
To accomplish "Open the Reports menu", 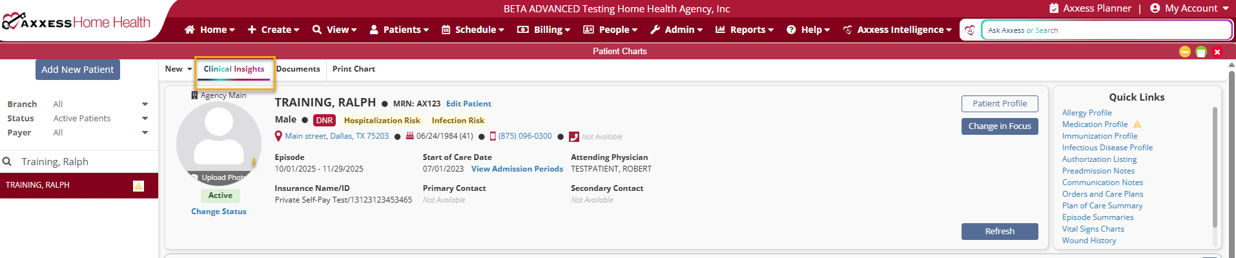I will click(744, 30).
